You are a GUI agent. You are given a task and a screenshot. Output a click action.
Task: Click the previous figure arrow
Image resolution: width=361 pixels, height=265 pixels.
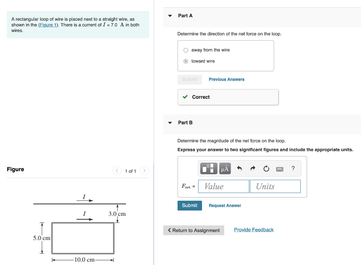click(117, 170)
